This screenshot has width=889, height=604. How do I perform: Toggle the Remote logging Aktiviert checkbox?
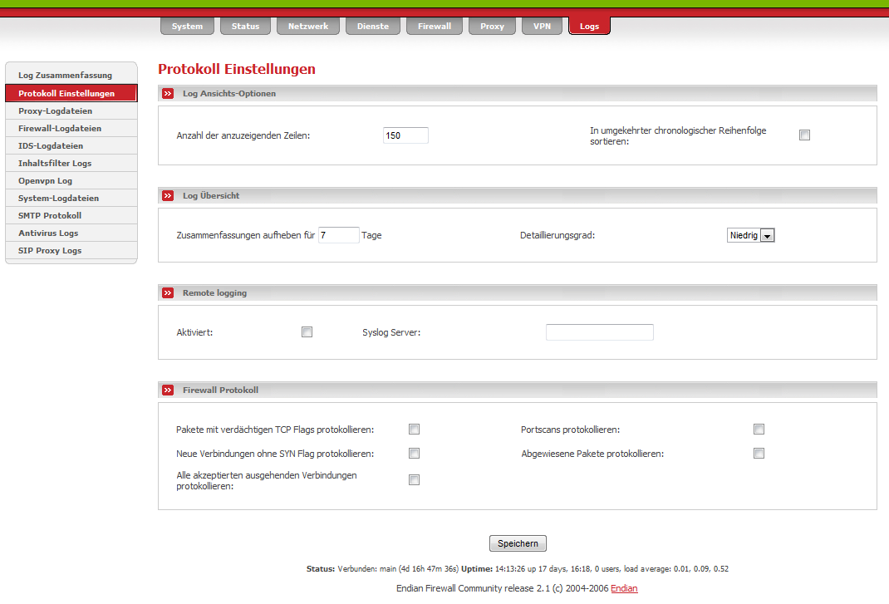tap(307, 332)
